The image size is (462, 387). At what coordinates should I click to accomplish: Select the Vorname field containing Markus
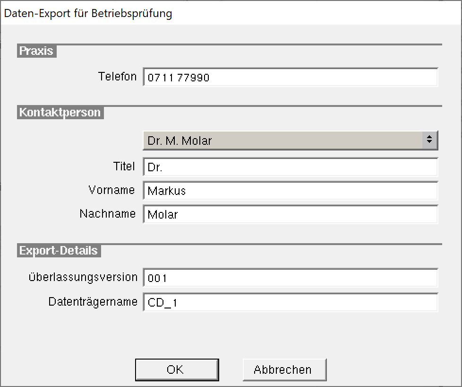pos(290,191)
